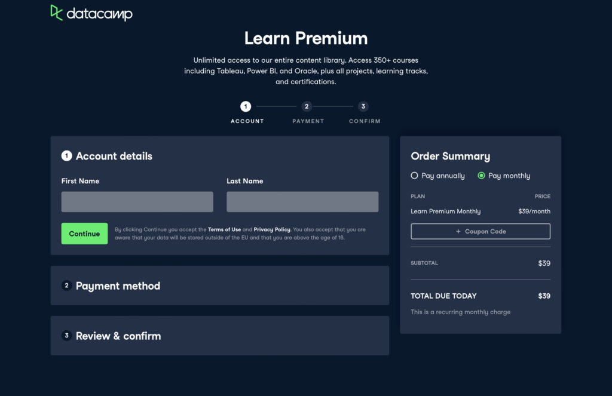The image size is (612, 396).
Task: Click the number badge beside Review & confirm
Action: [x=67, y=336]
